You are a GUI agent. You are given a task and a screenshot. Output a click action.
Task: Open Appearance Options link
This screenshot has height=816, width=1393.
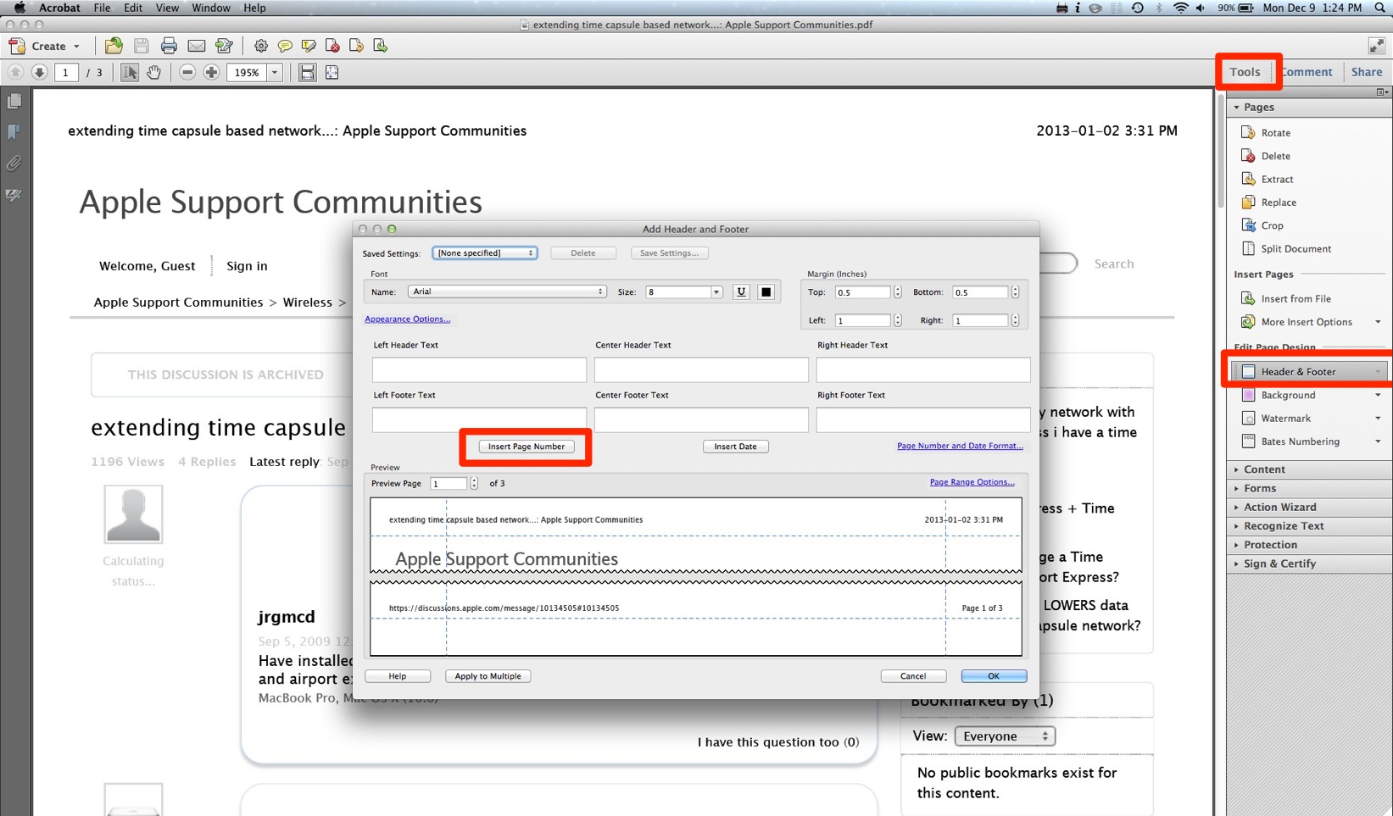[407, 319]
